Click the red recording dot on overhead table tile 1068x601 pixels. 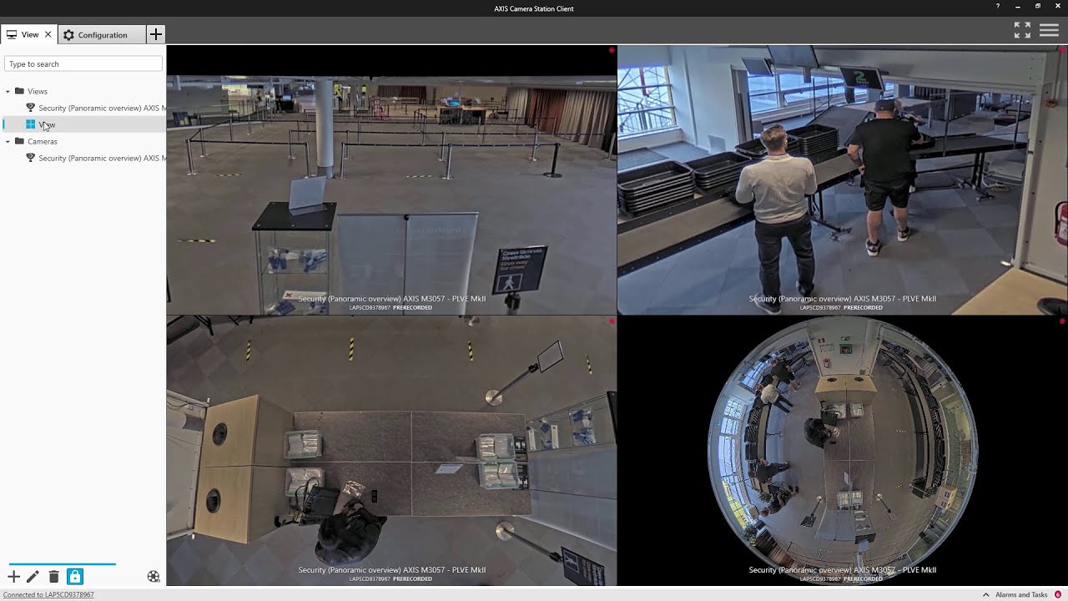pyautogui.click(x=612, y=321)
